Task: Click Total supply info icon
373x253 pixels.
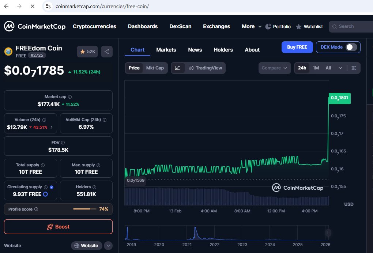Action: (x=42, y=165)
